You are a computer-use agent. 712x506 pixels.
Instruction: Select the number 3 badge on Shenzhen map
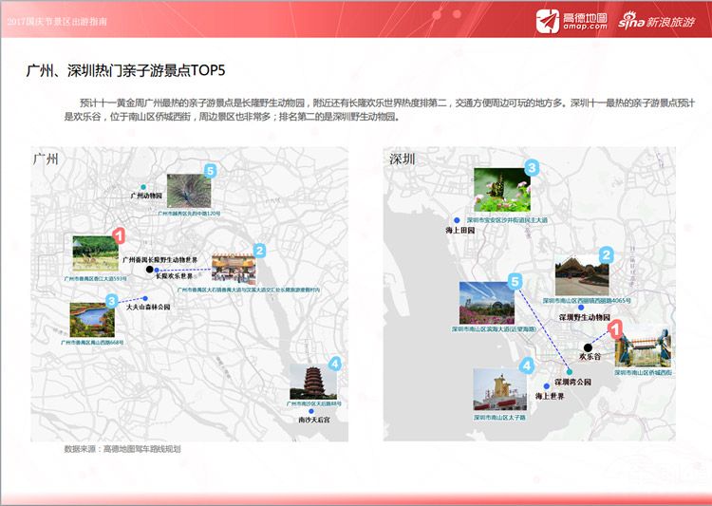(532, 169)
